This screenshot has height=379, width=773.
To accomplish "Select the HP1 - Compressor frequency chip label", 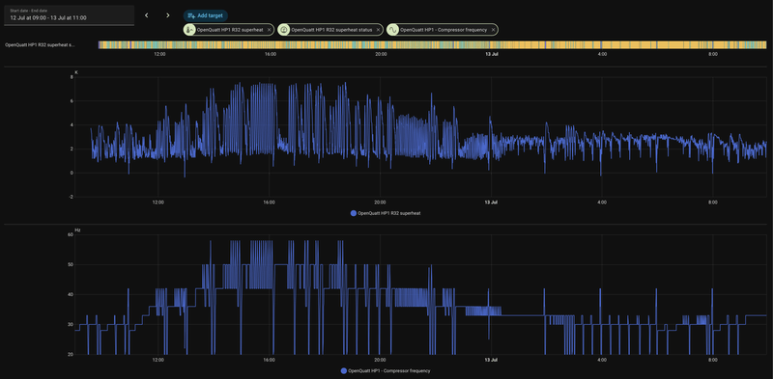I will coord(444,30).
